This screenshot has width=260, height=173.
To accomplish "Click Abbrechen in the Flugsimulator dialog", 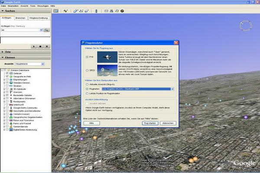I will pos(168,123).
